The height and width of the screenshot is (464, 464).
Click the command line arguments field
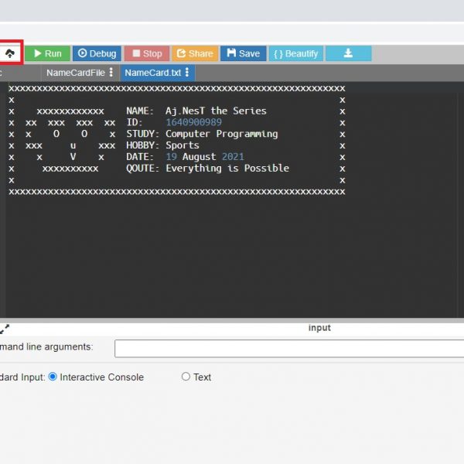(288, 348)
